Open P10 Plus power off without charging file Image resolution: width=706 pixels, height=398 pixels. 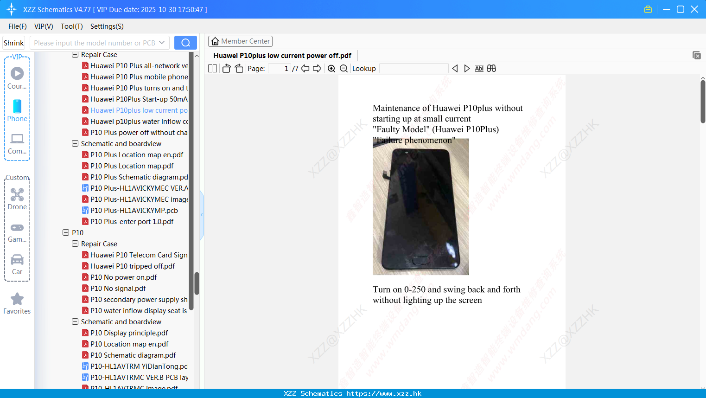135,133
